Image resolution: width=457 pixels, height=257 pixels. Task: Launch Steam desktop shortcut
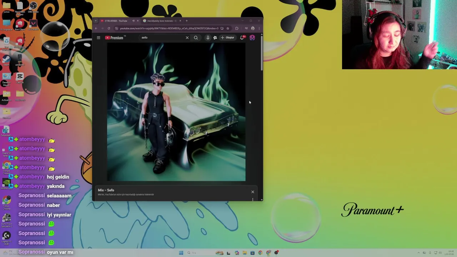pyautogui.click(x=6, y=60)
